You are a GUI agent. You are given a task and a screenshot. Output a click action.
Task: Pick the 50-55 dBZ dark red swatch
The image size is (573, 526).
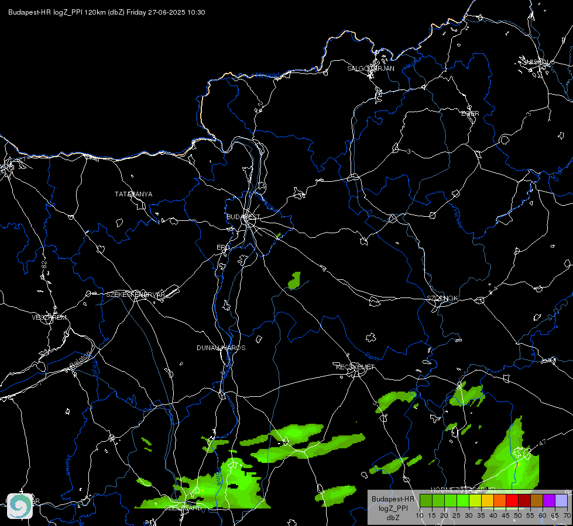pyautogui.click(x=524, y=500)
